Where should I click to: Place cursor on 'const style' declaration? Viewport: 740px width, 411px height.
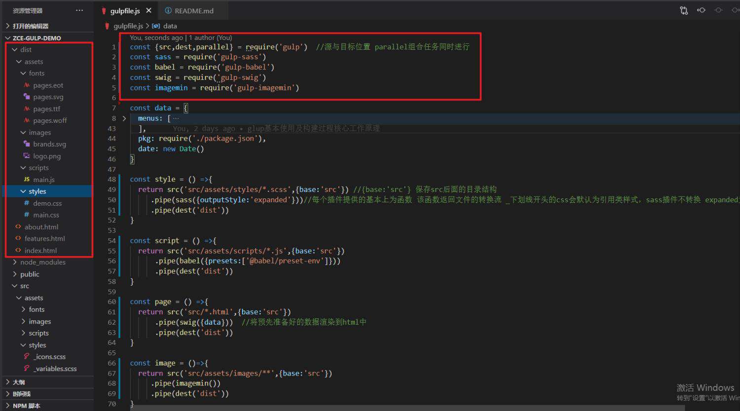(152, 179)
